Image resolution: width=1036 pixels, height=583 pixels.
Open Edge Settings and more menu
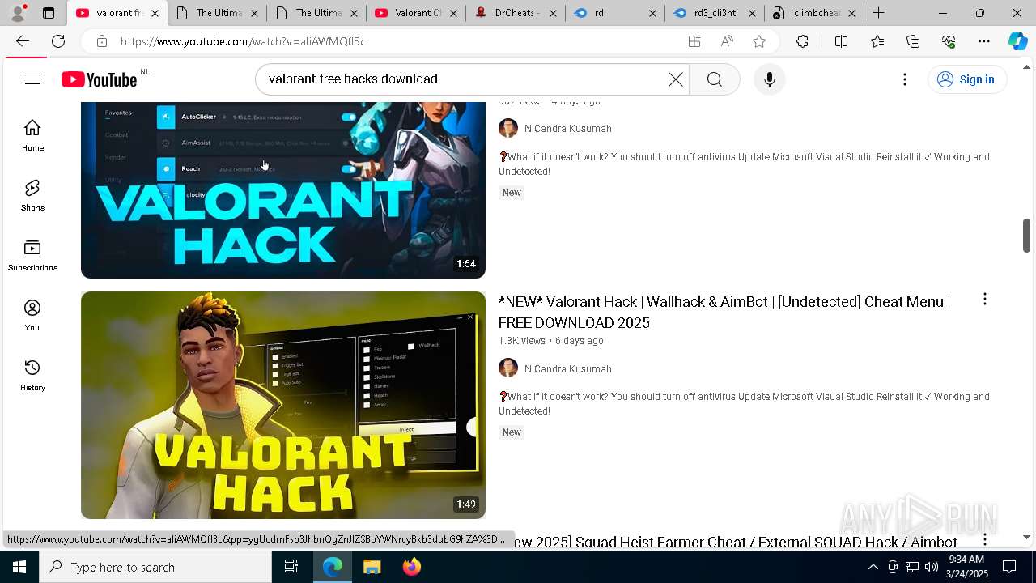click(x=984, y=41)
